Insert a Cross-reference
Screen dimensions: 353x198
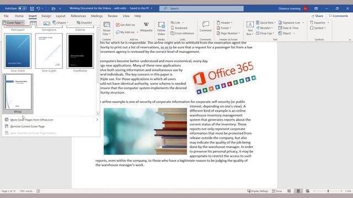point(182,33)
